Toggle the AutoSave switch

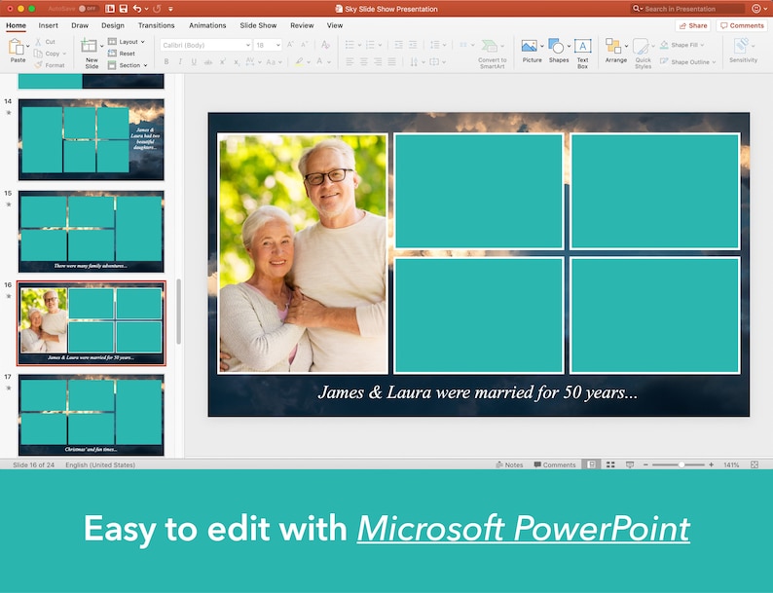click(x=88, y=9)
